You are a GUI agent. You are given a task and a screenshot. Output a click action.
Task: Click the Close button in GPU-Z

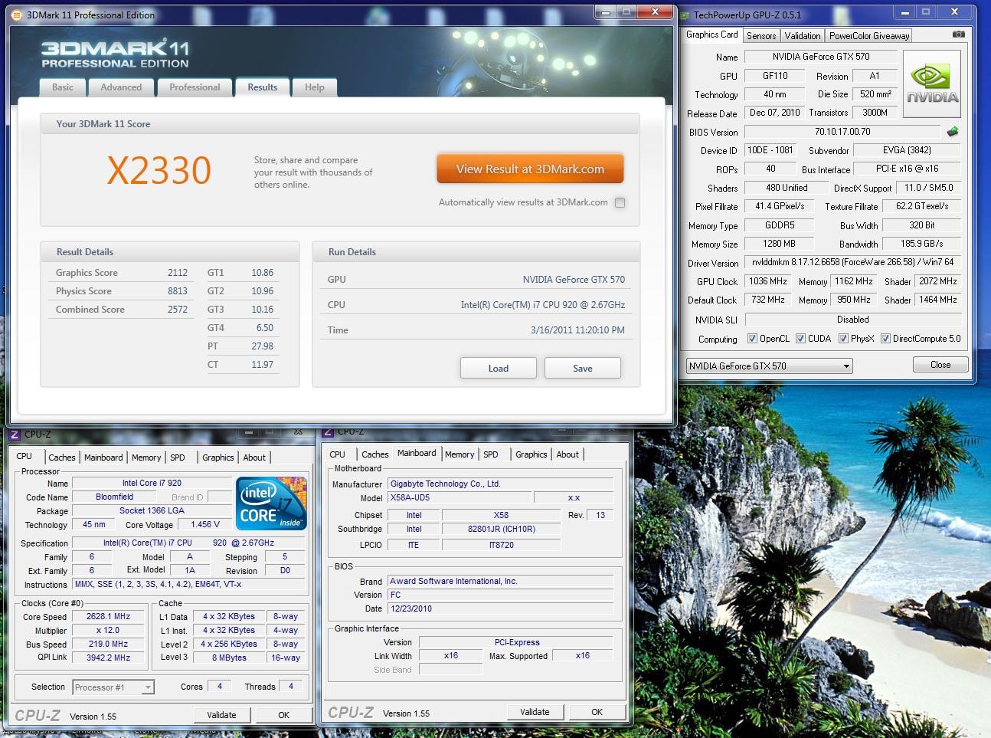coord(940,365)
